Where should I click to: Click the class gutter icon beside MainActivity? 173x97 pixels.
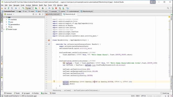point(49,40)
